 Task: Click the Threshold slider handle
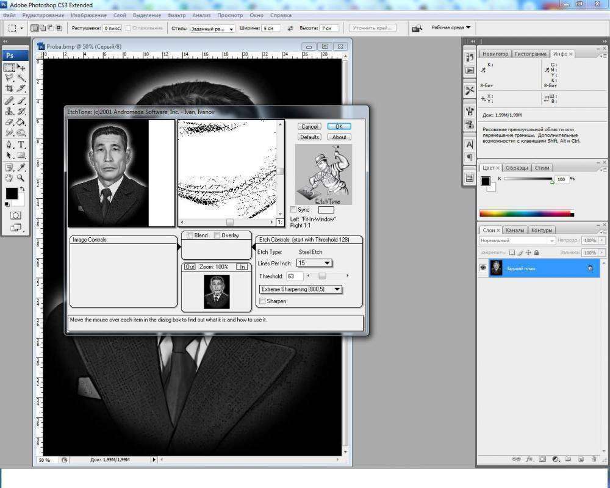[x=322, y=276]
